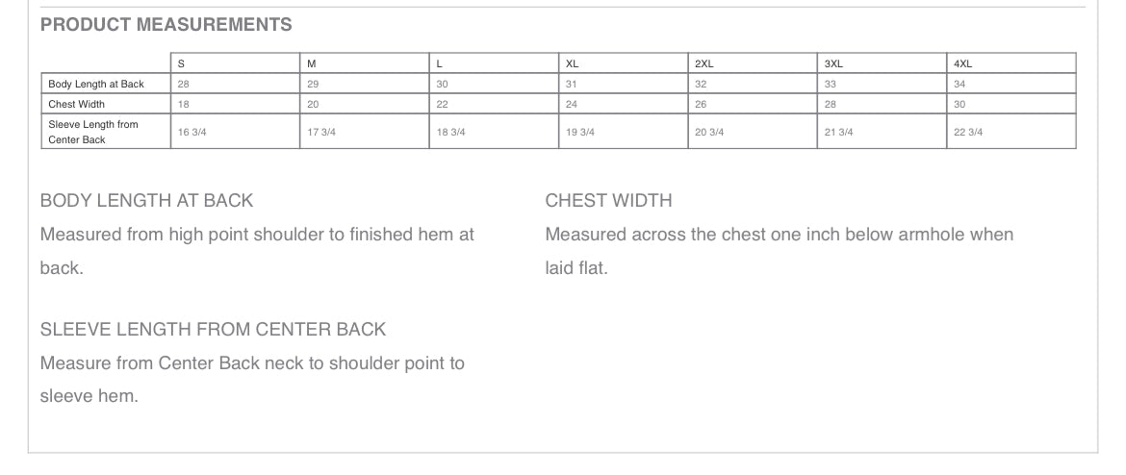Select the 3XL size column header
Image resolution: width=1126 pixels, height=475 pixels.
tap(833, 63)
